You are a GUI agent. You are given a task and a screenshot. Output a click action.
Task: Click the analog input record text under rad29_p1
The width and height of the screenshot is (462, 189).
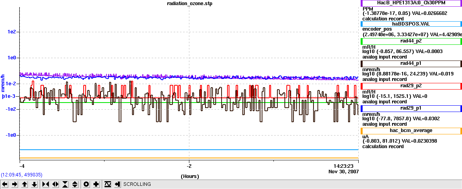385,124
